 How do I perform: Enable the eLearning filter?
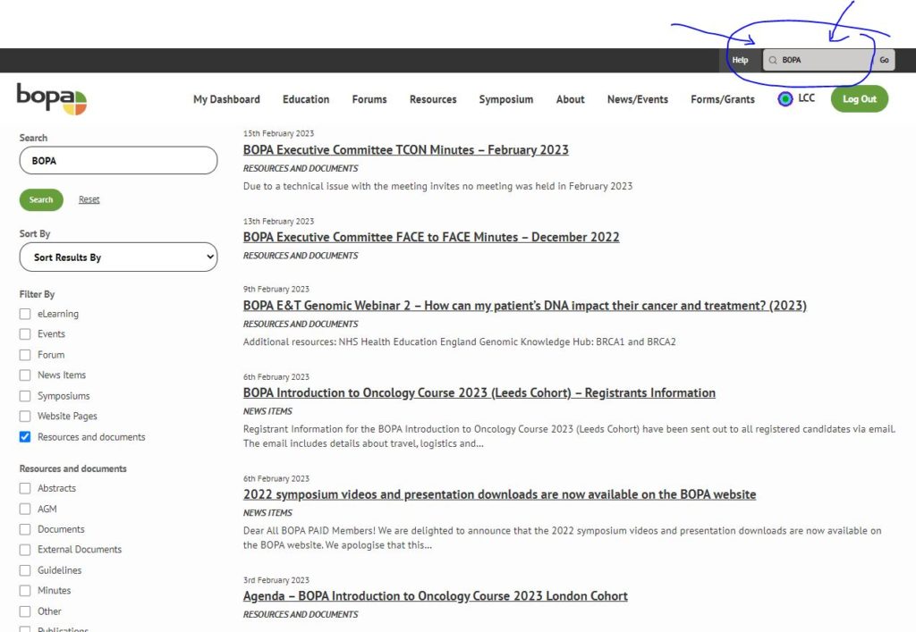pos(24,314)
